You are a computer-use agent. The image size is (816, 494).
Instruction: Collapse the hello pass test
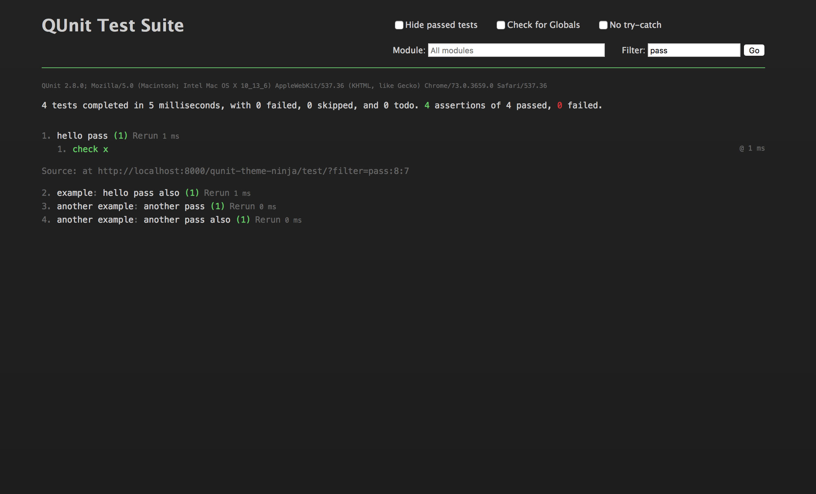point(82,136)
